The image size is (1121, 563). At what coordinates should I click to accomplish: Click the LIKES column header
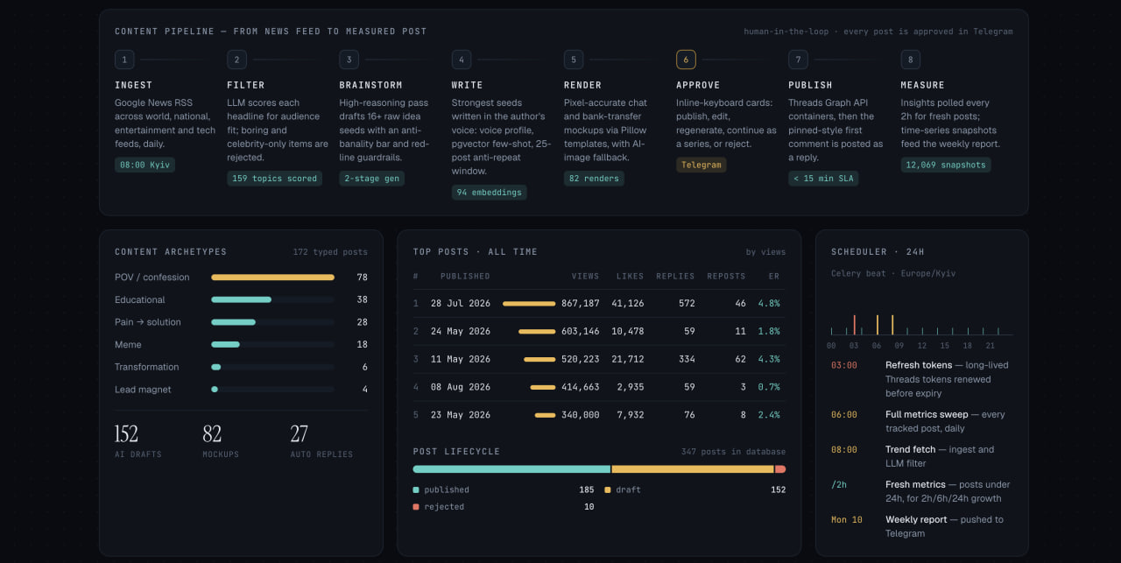point(630,277)
